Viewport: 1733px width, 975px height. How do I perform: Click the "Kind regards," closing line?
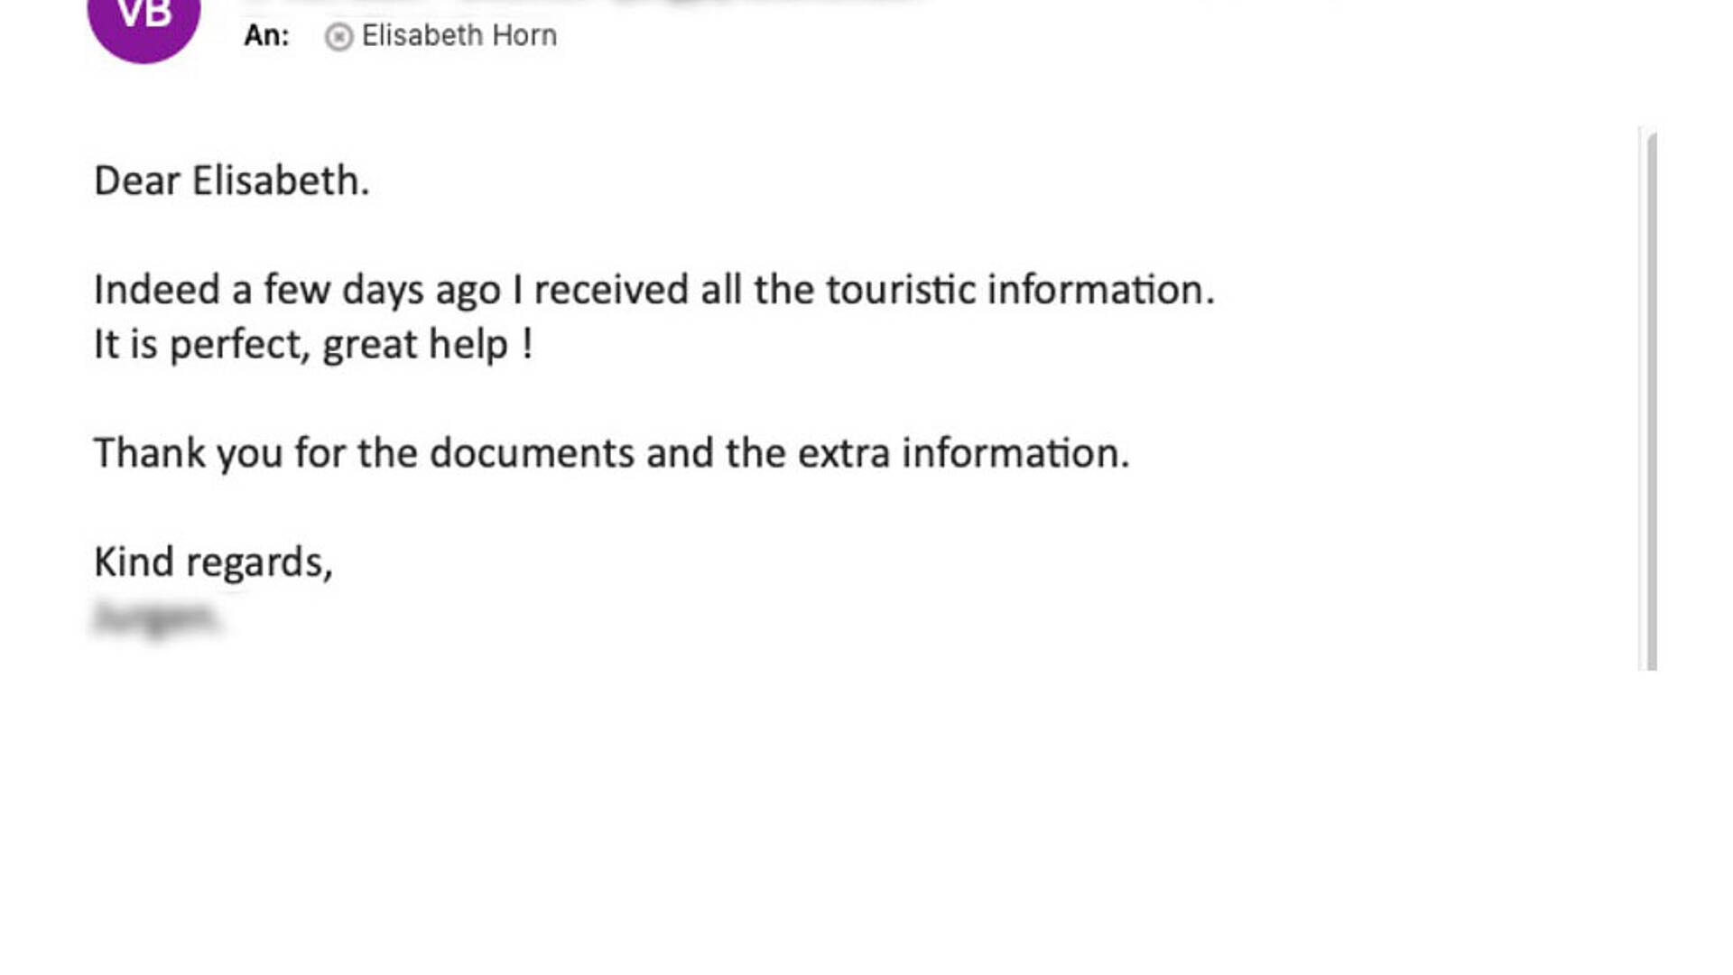point(213,562)
